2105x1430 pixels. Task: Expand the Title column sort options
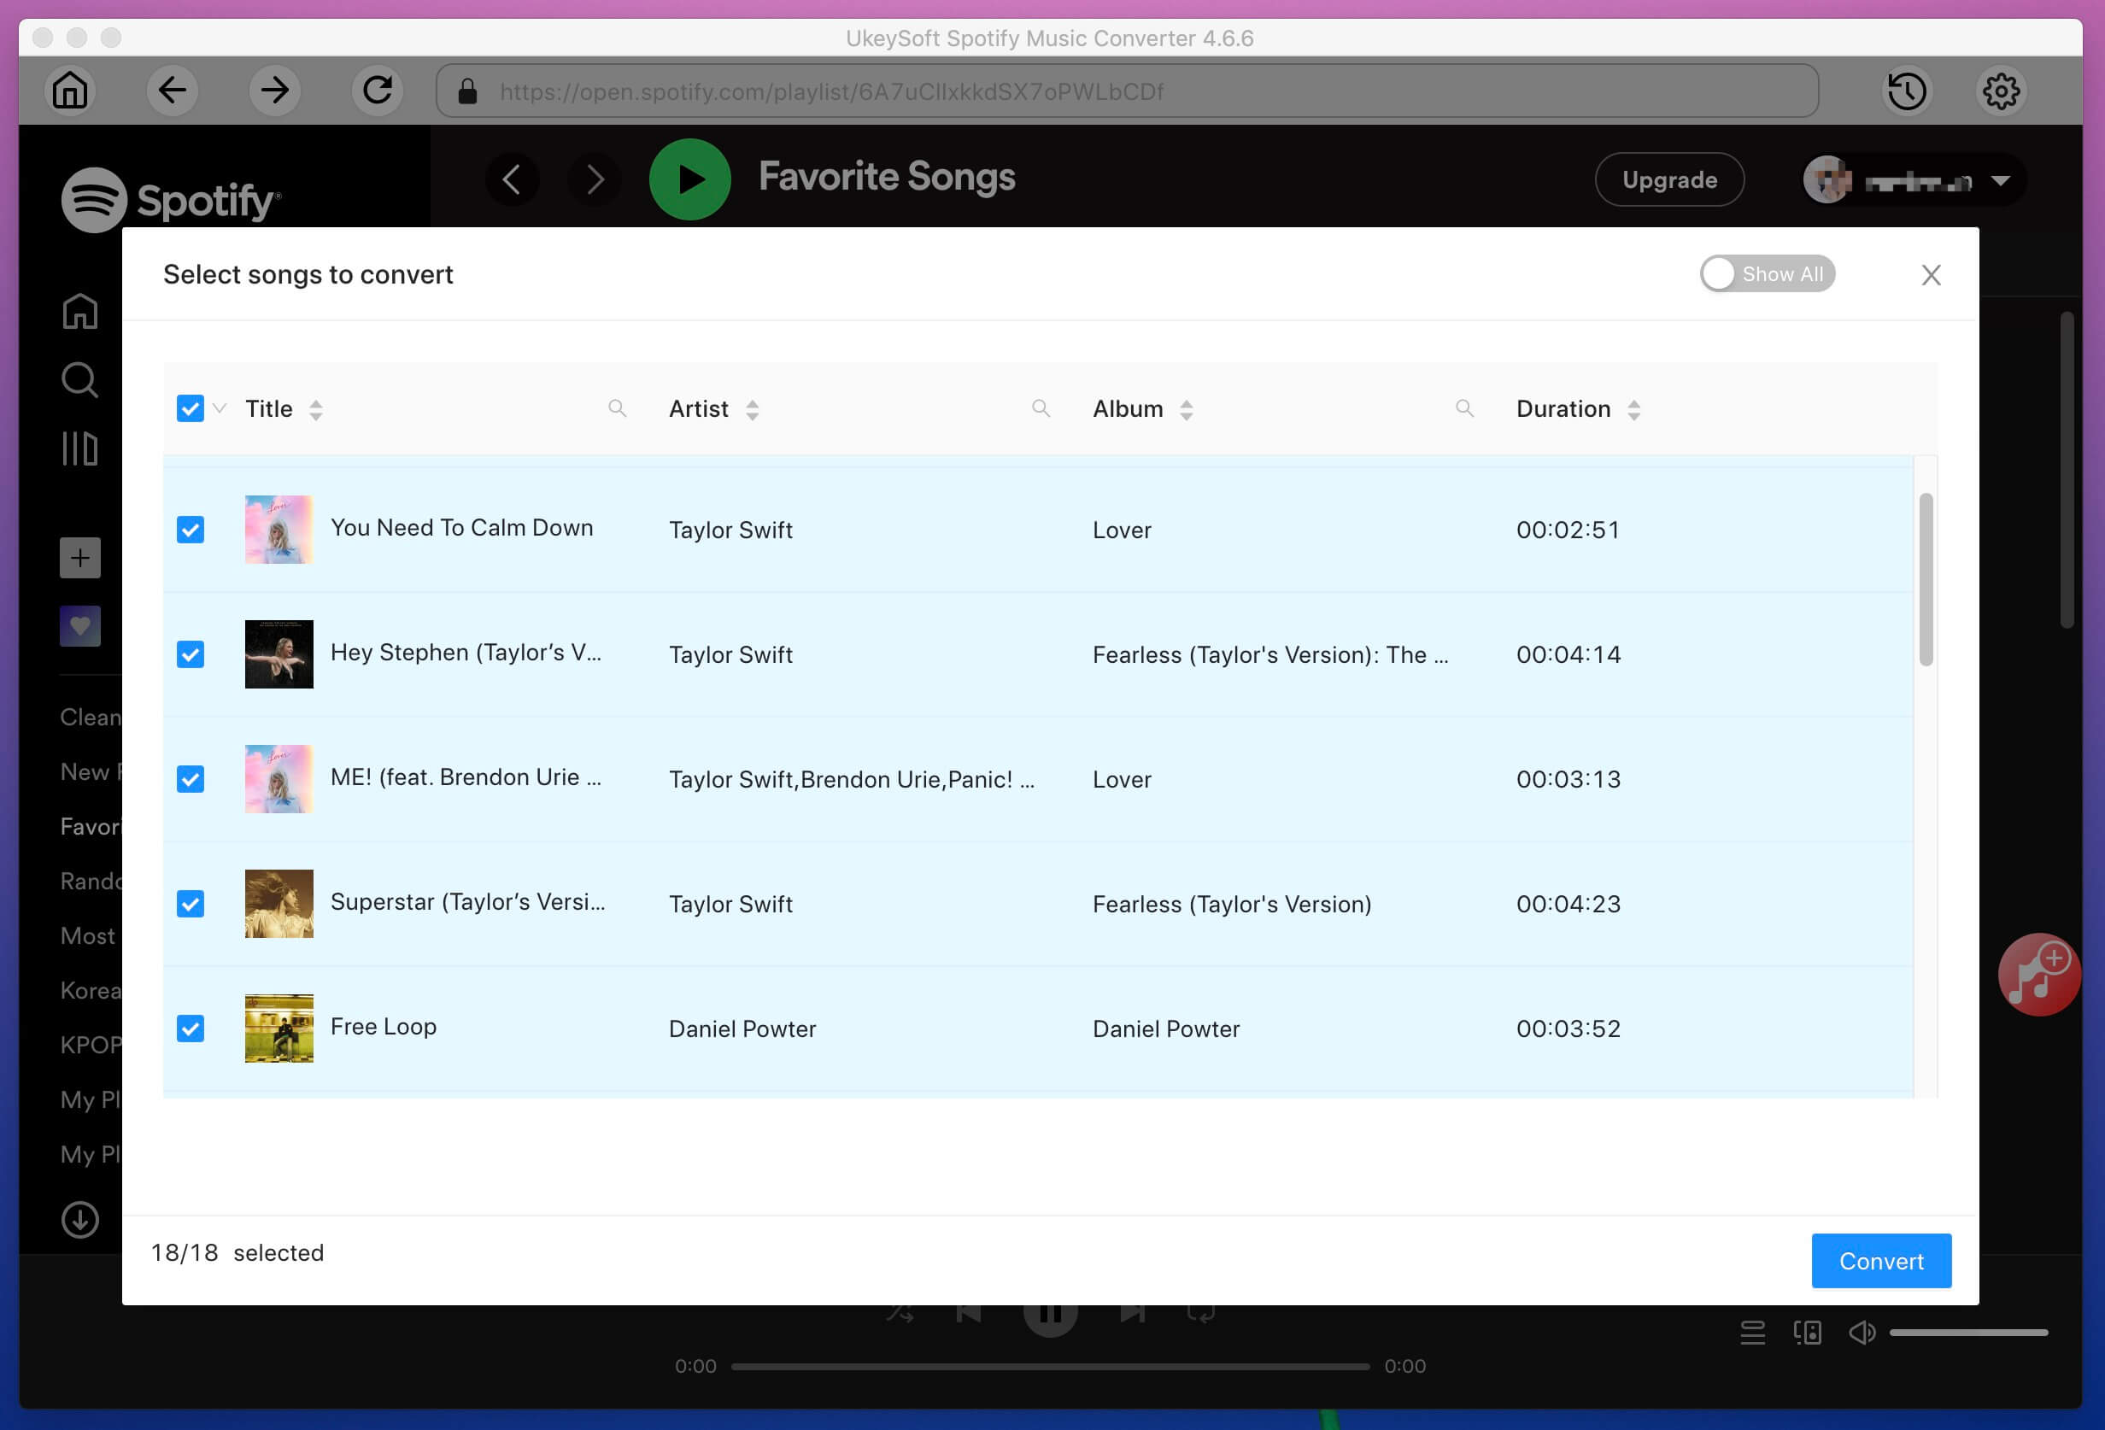pyautogui.click(x=314, y=408)
